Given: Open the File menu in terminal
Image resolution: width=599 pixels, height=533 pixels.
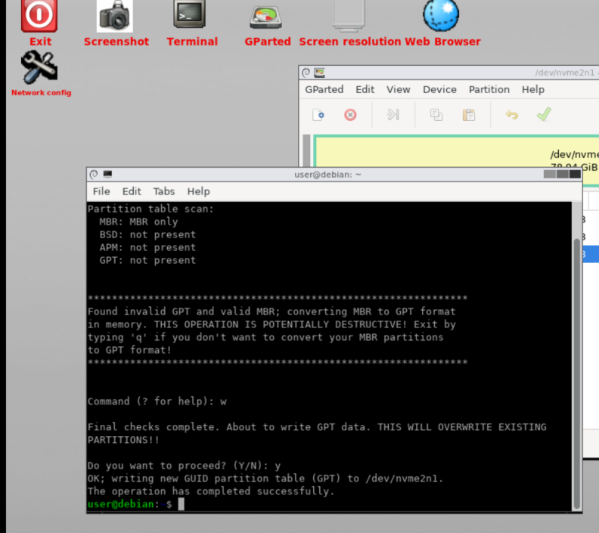Looking at the screenshot, I should pyautogui.click(x=101, y=191).
